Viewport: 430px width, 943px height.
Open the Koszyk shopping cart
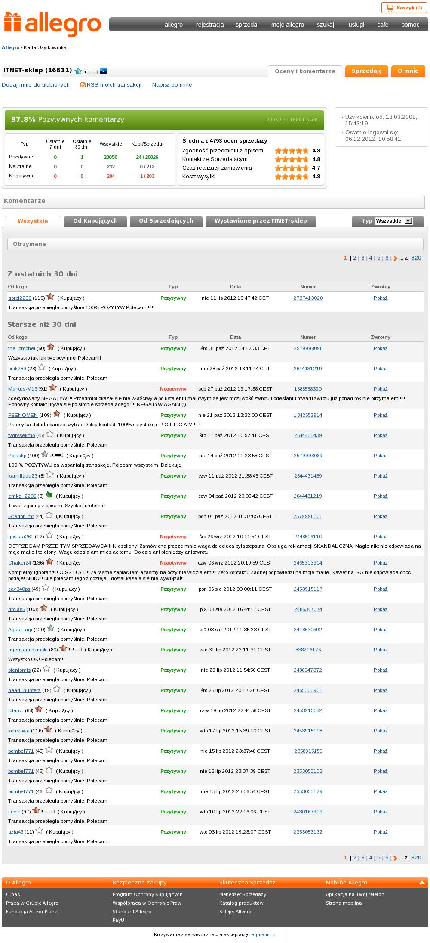tap(404, 8)
